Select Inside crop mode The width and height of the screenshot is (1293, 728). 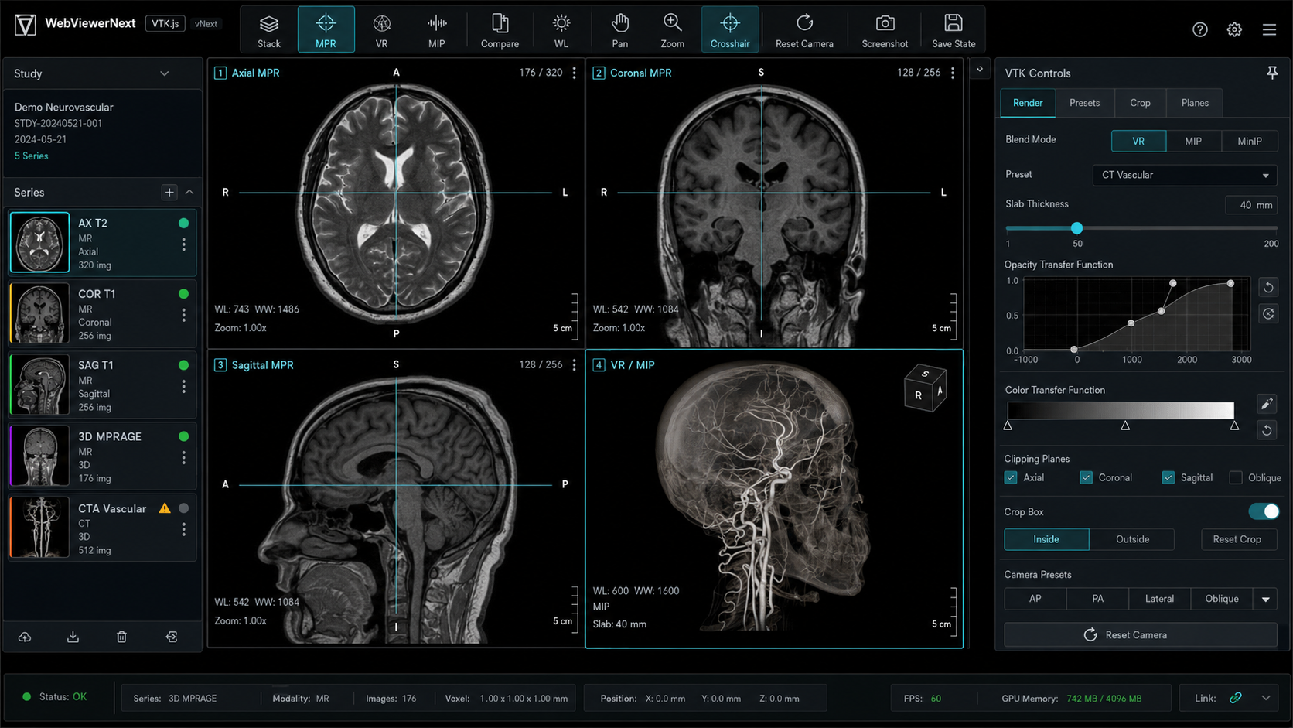[x=1046, y=539]
